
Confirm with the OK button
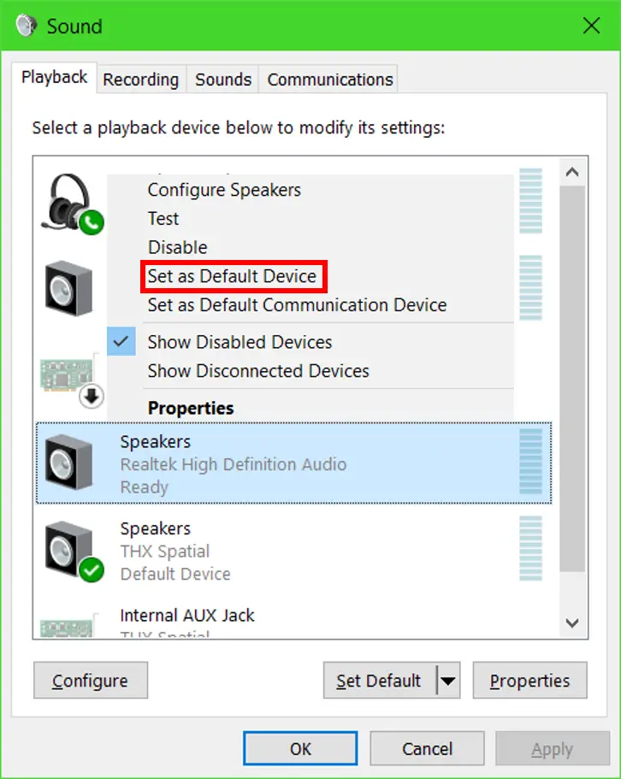tap(300, 748)
